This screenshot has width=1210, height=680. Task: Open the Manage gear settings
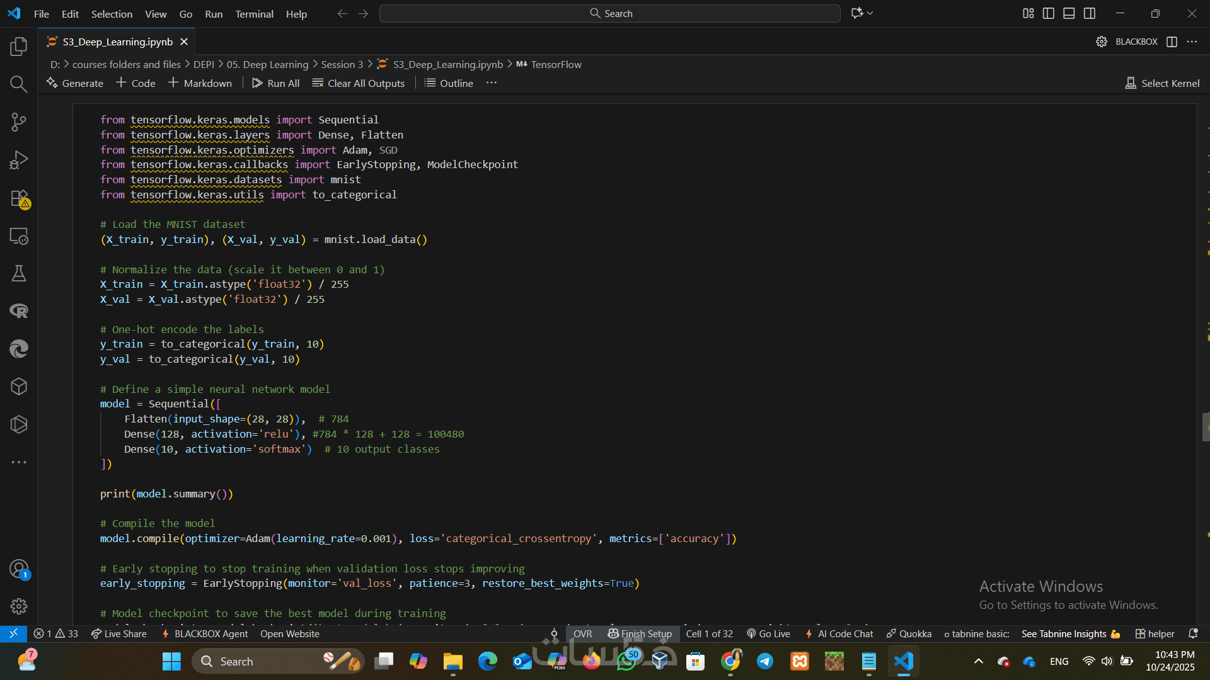[19, 606]
